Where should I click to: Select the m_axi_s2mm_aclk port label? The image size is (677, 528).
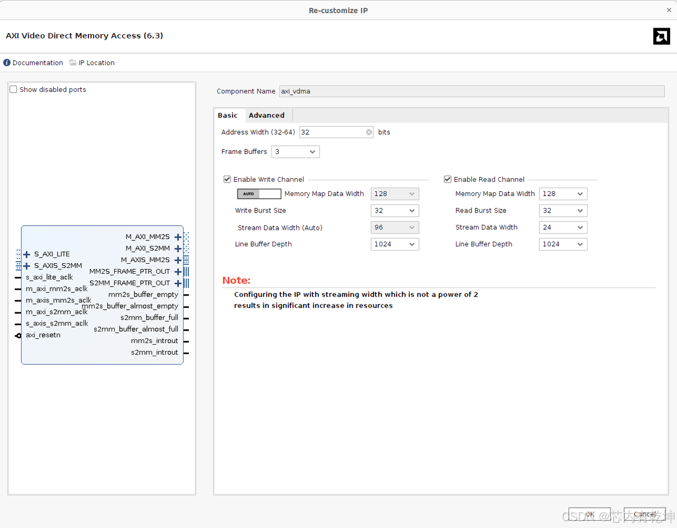pyautogui.click(x=57, y=312)
